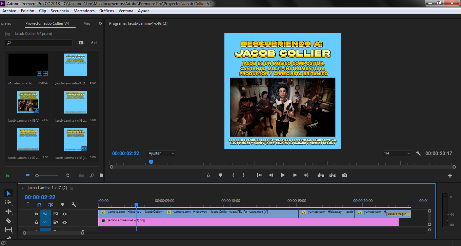
Task: Target track V1 header
Action: pyautogui.click(x=45, y=222)
